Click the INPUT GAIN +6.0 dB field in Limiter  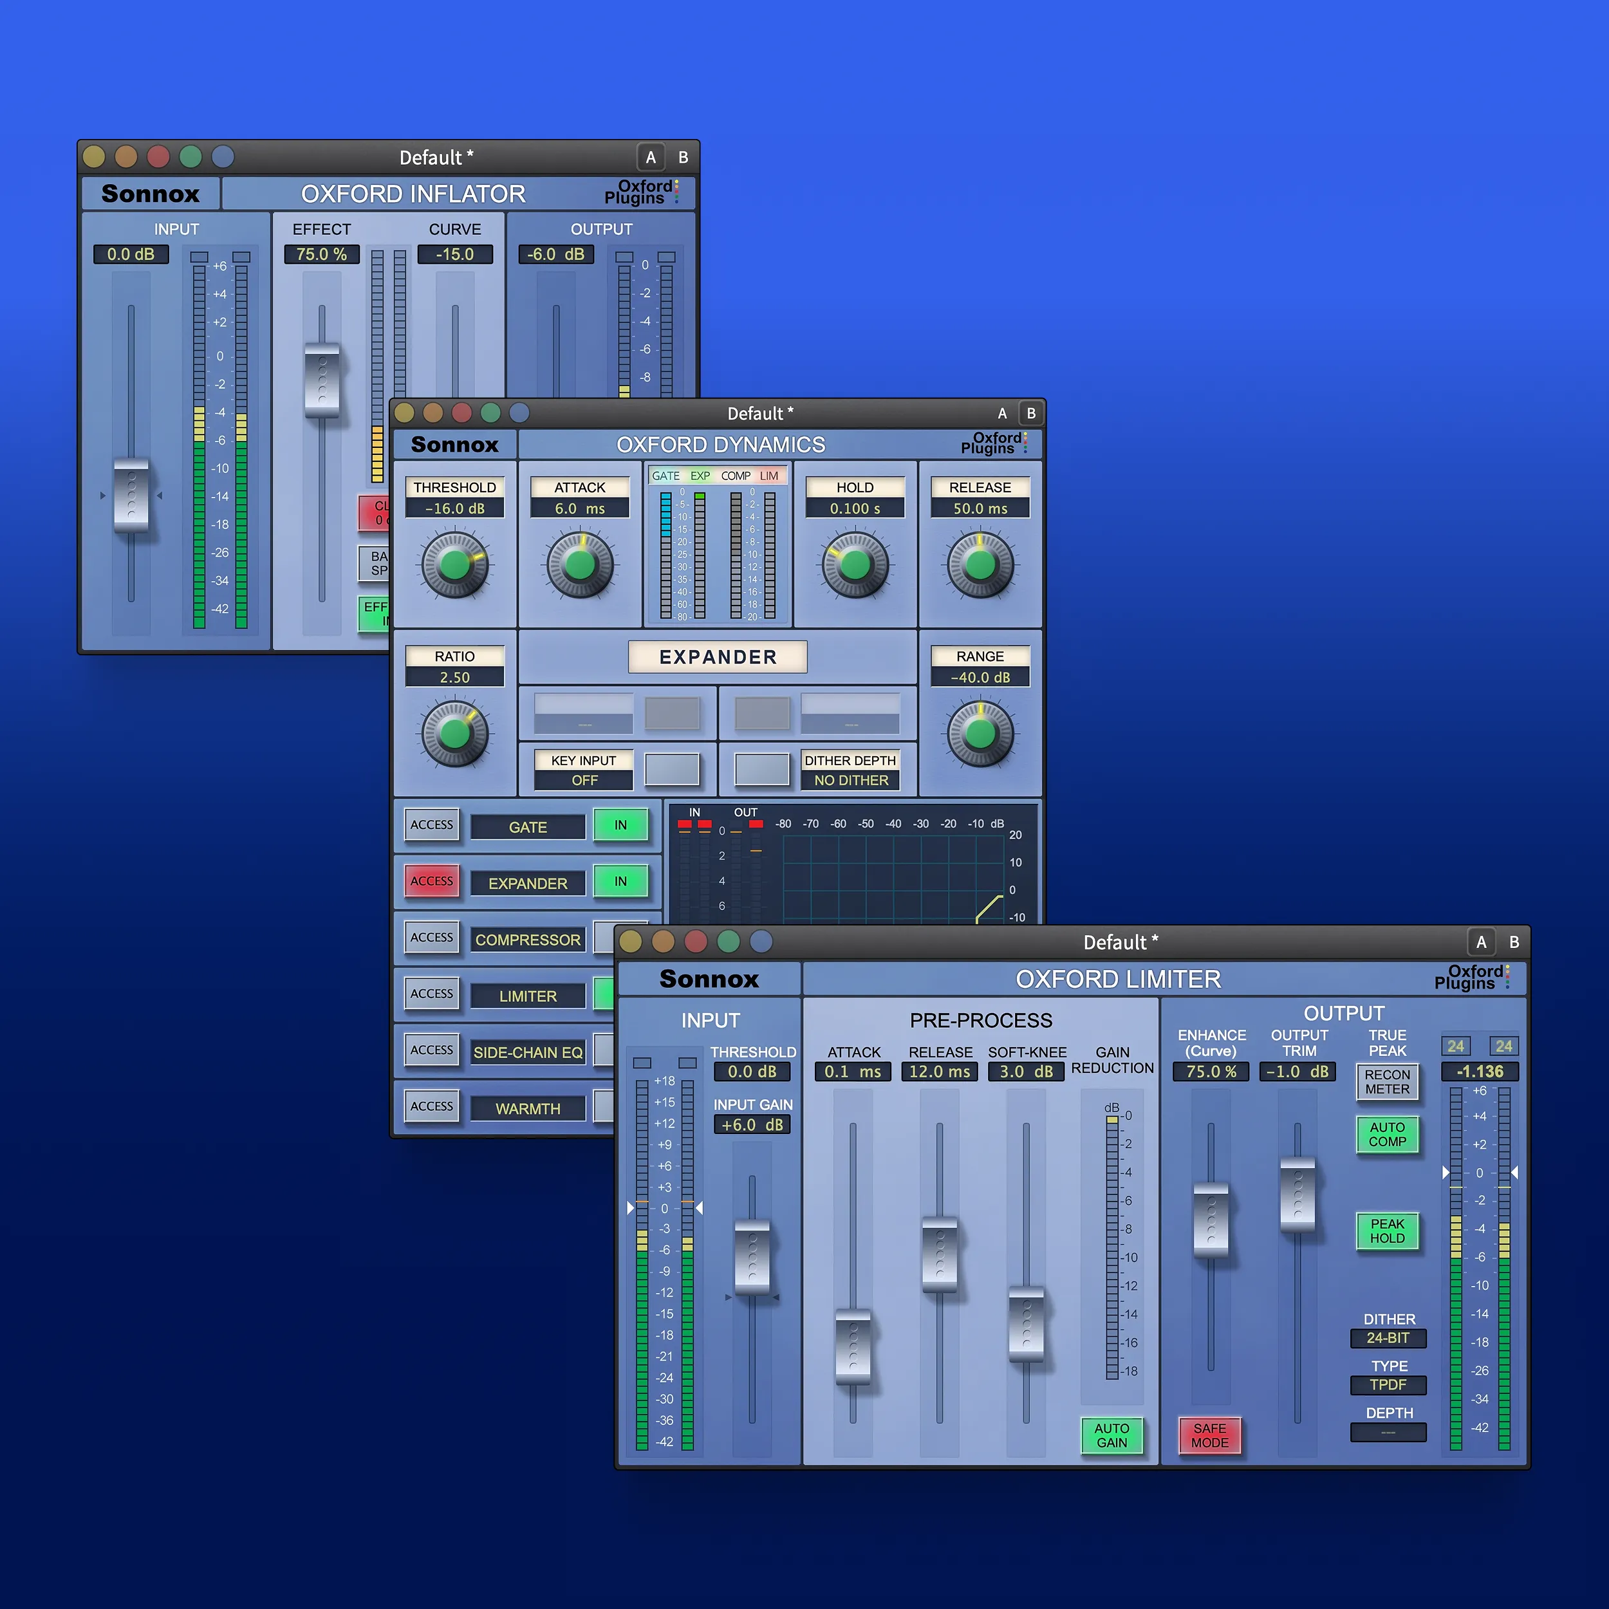pyautogui.click(x=752, y=1125)
